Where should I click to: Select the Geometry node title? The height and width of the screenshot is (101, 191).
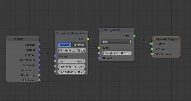pos(17,39)
